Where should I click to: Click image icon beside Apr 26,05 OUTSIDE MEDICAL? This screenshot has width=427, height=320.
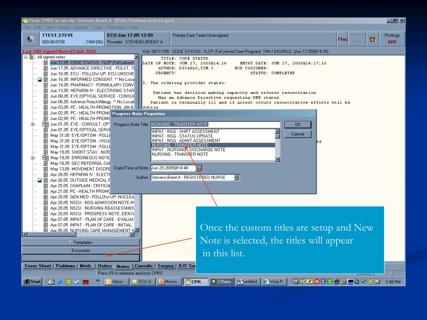tap(40, 180)
